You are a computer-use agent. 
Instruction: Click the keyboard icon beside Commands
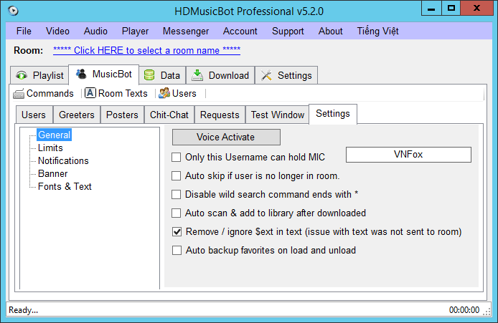19,94
